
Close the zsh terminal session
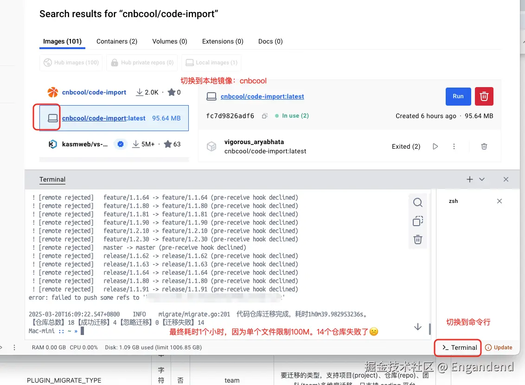(499, 201)
